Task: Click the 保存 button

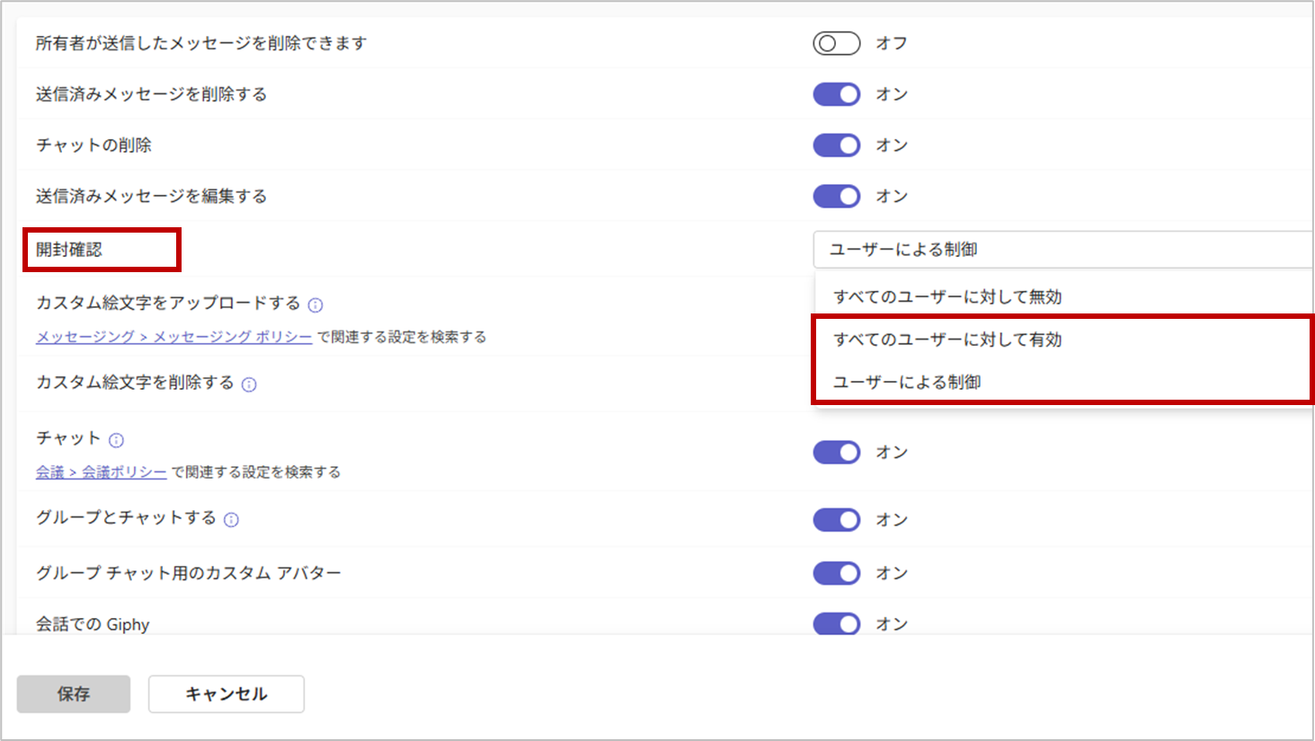Action: (73, 693)
